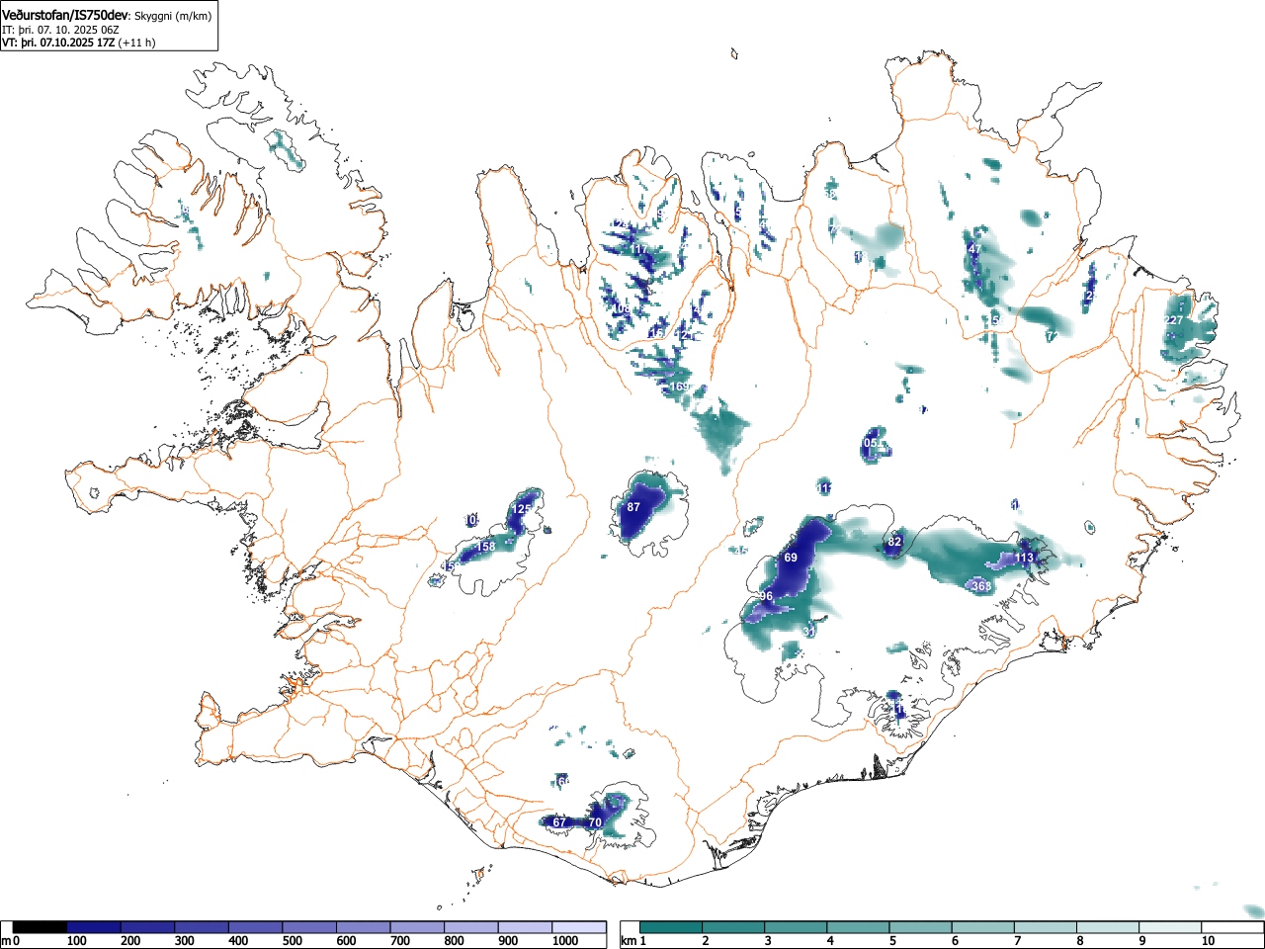Click the '1000' label on meter scale
The width and height of the screenshot is (1265, 949).
click(x=565, y=941)
